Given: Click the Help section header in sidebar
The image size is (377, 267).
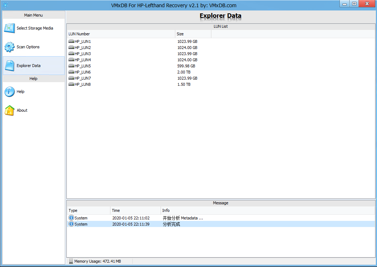Looking at the screenshot, I should click(x=34, y=79).
